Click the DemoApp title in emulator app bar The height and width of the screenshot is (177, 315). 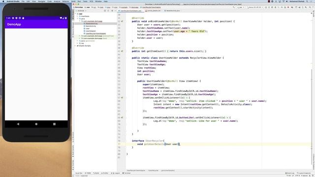[x=14, y=24]
